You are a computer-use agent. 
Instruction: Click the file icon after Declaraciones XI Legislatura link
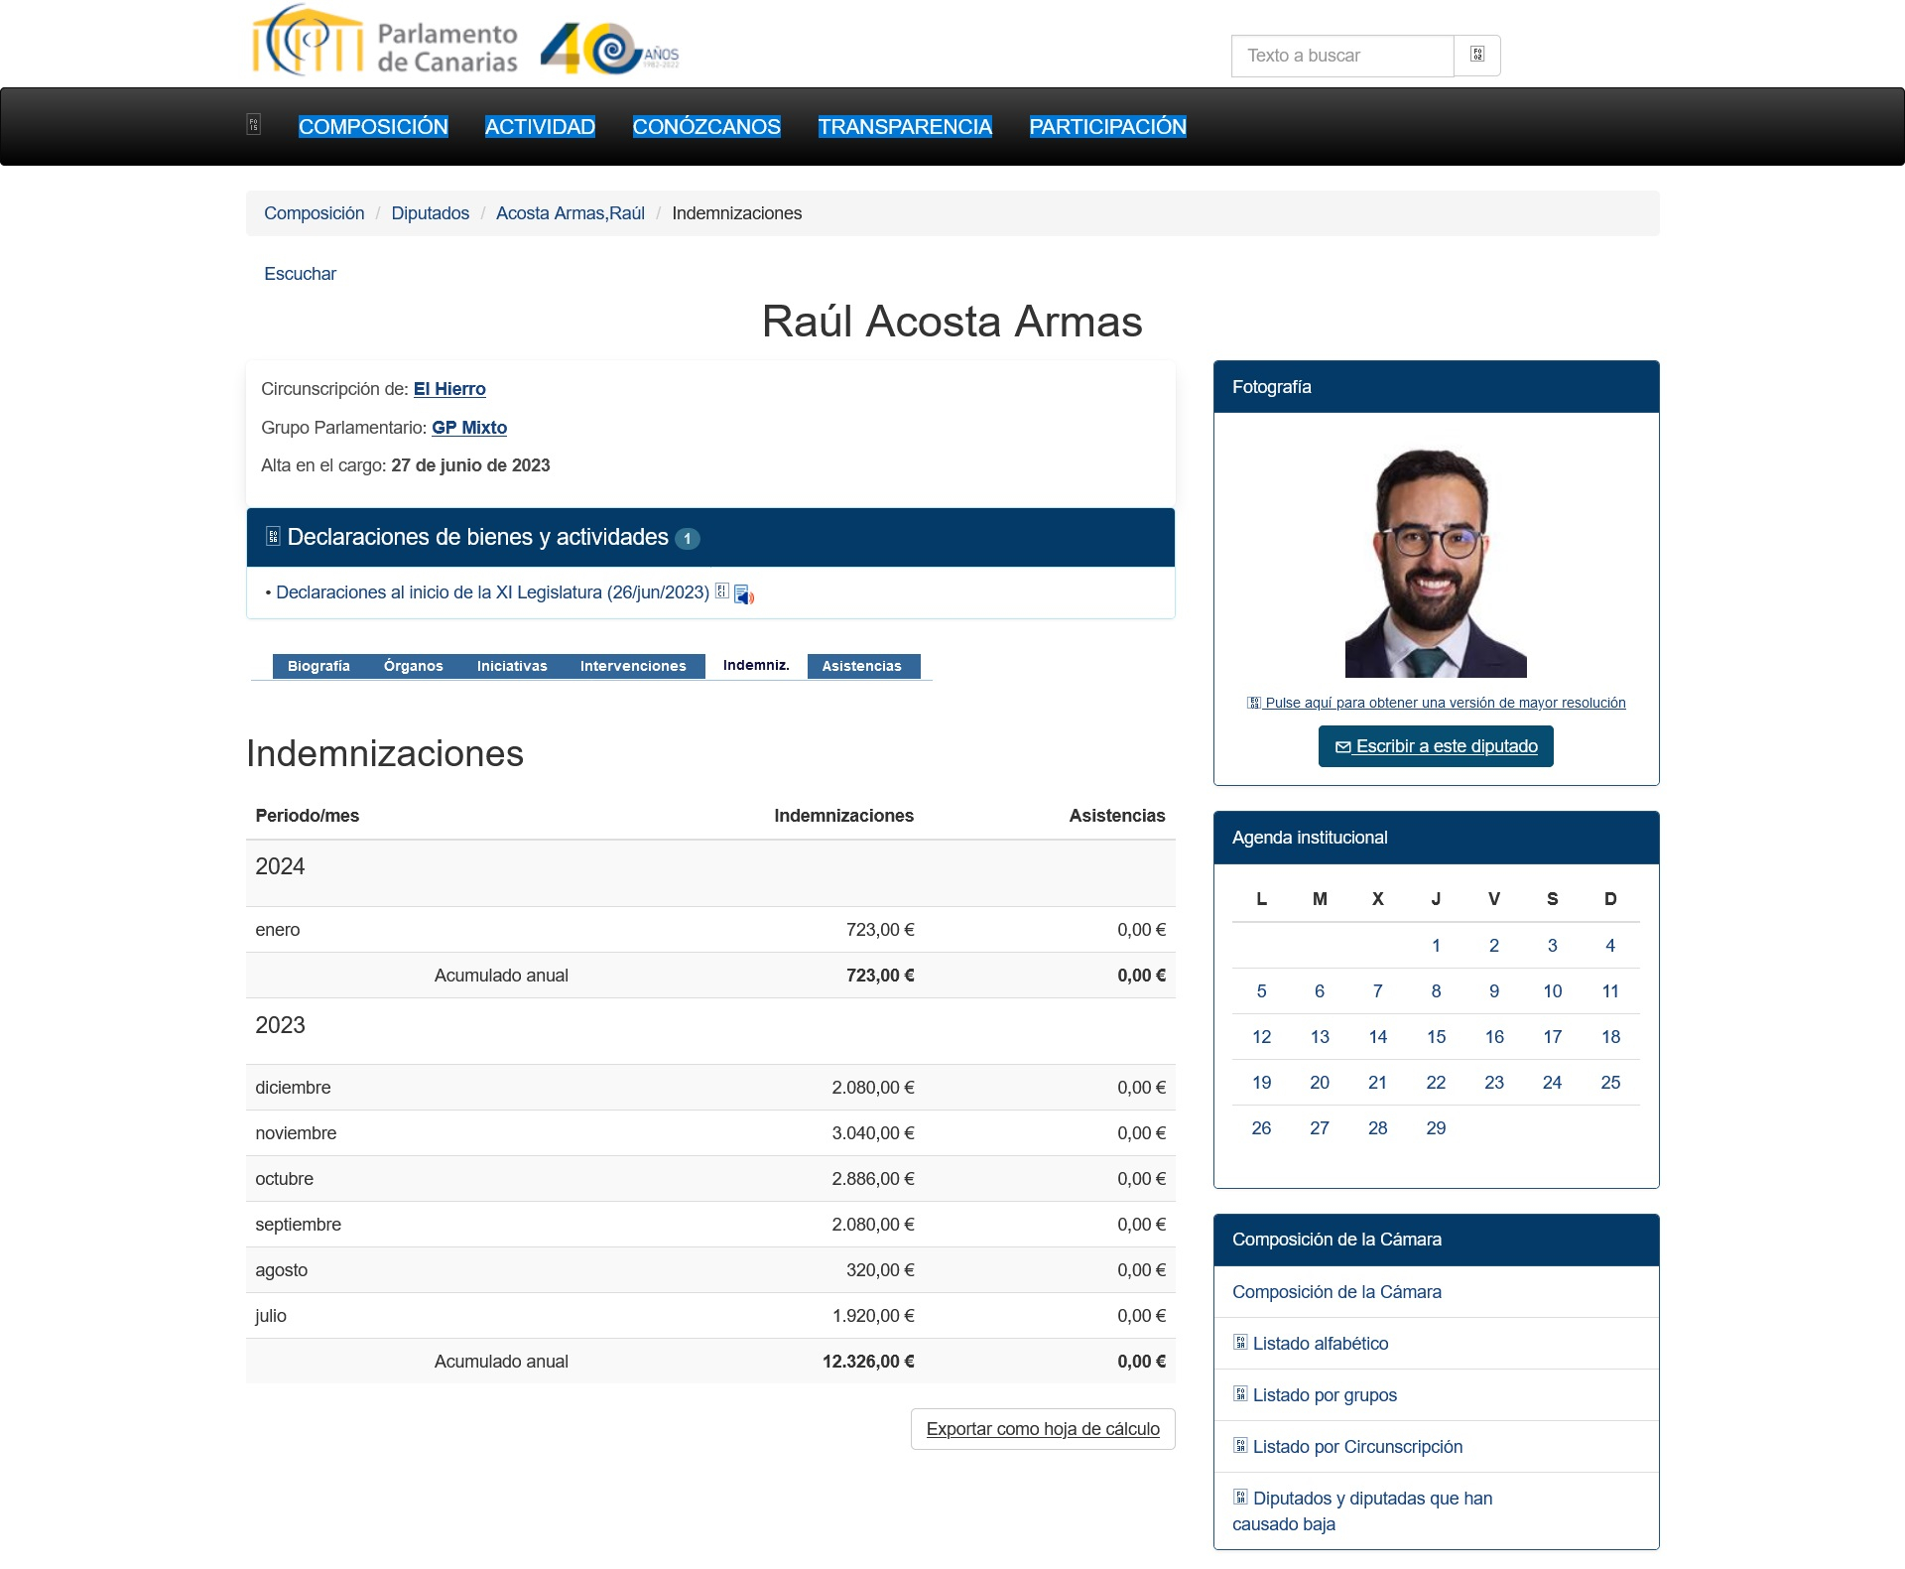point(722,591)
